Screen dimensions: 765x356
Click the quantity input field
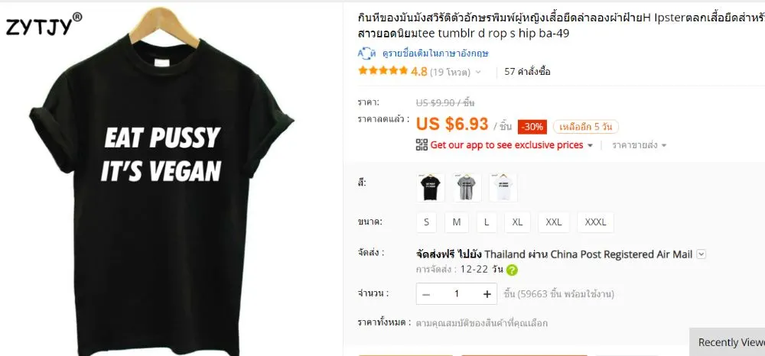coord(456,293)
